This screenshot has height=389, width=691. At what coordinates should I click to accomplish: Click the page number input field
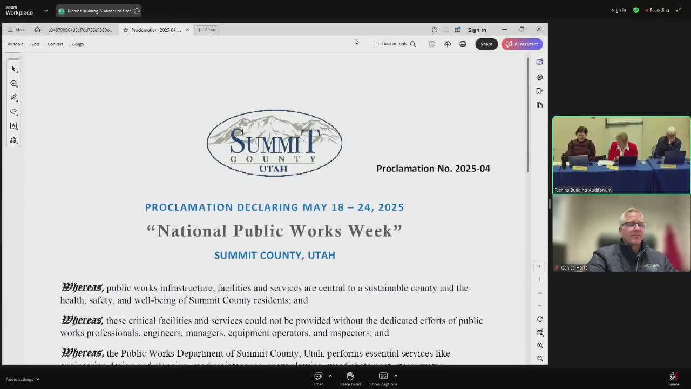(539, 266)
